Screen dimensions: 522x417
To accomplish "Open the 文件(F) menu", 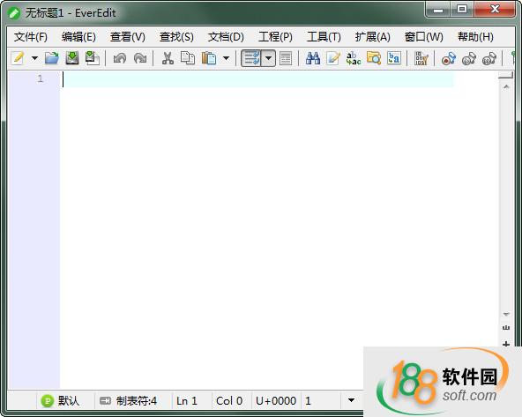I will click(31, 37).
